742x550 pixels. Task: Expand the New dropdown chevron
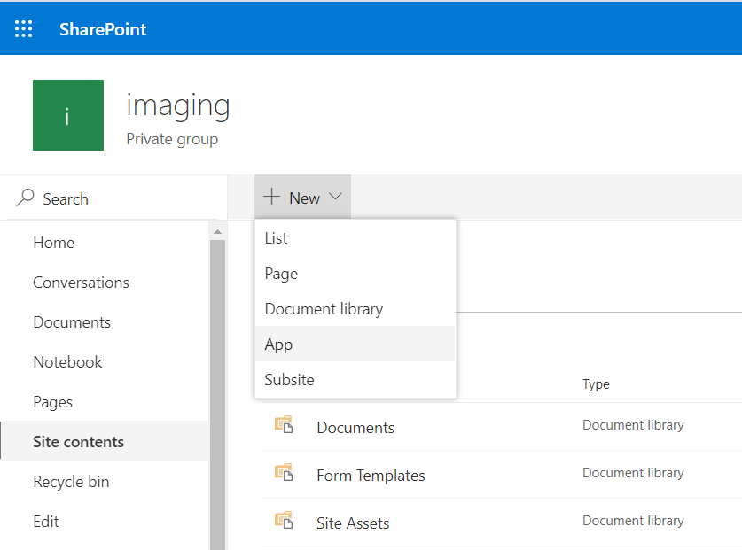(x=335, y=197)
